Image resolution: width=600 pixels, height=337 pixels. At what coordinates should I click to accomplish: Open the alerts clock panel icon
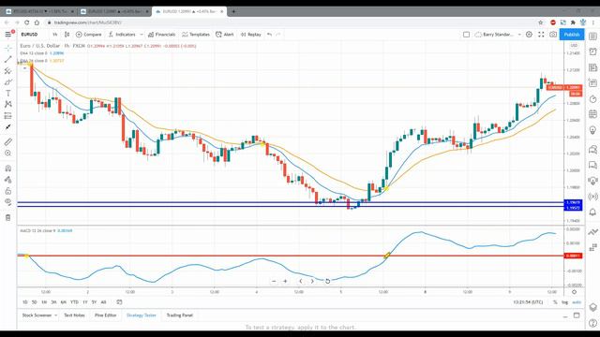pyautogui.click(x=592, y=52)
